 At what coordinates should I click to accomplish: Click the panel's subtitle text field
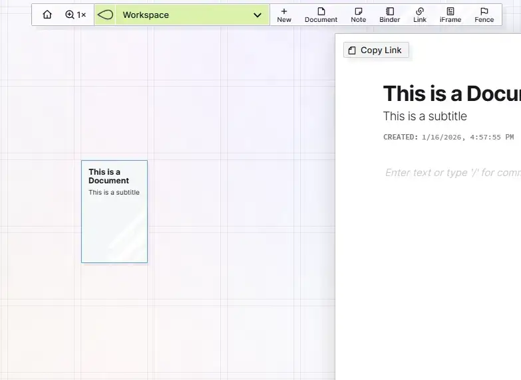pos(425,116)
